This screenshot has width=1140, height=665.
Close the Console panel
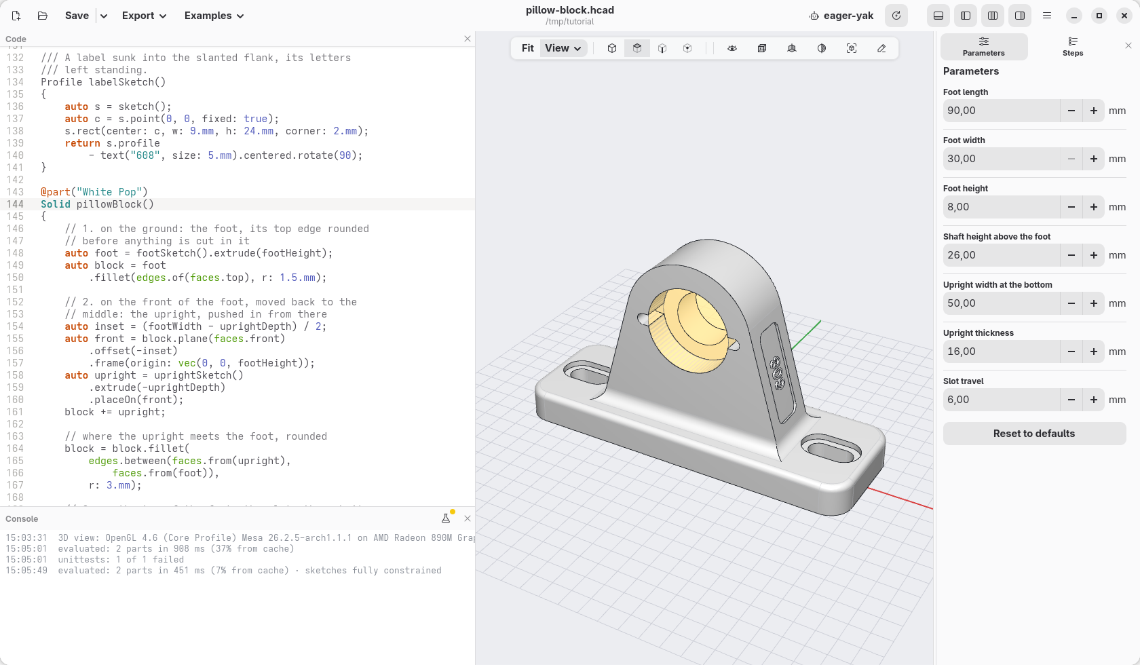[468, 518]
